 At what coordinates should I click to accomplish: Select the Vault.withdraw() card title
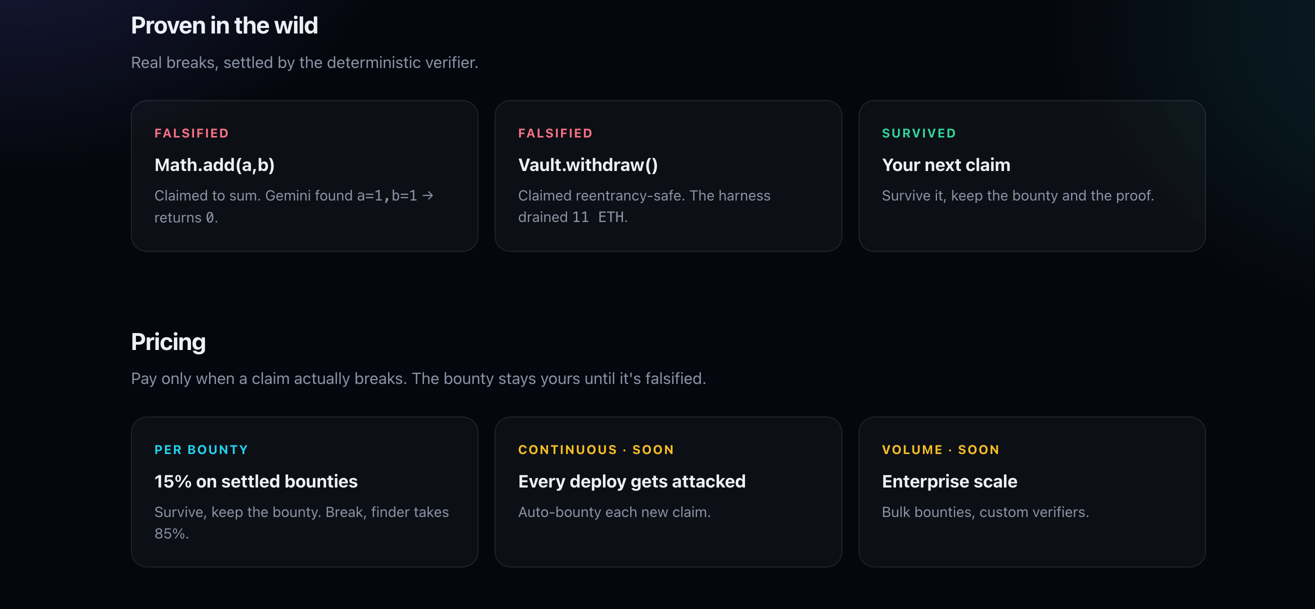click(x=587, y=165)
